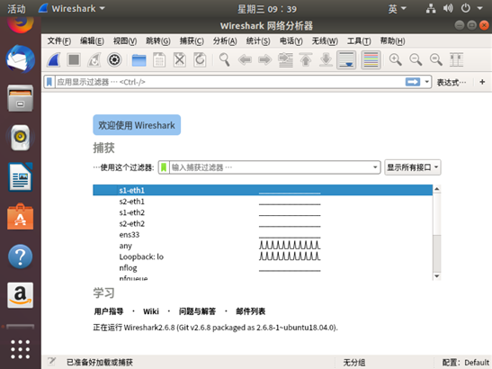Screen dimensions: 492x369
Task: Zoom in main window text
Action: coord(396,59)
